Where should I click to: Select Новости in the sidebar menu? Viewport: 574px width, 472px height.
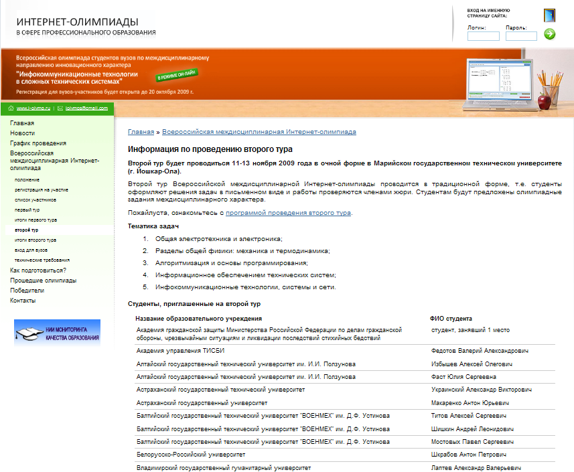(22, 133)
